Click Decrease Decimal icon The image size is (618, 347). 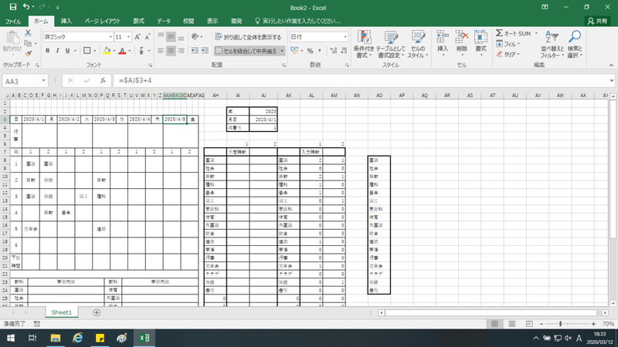(344, 51)
